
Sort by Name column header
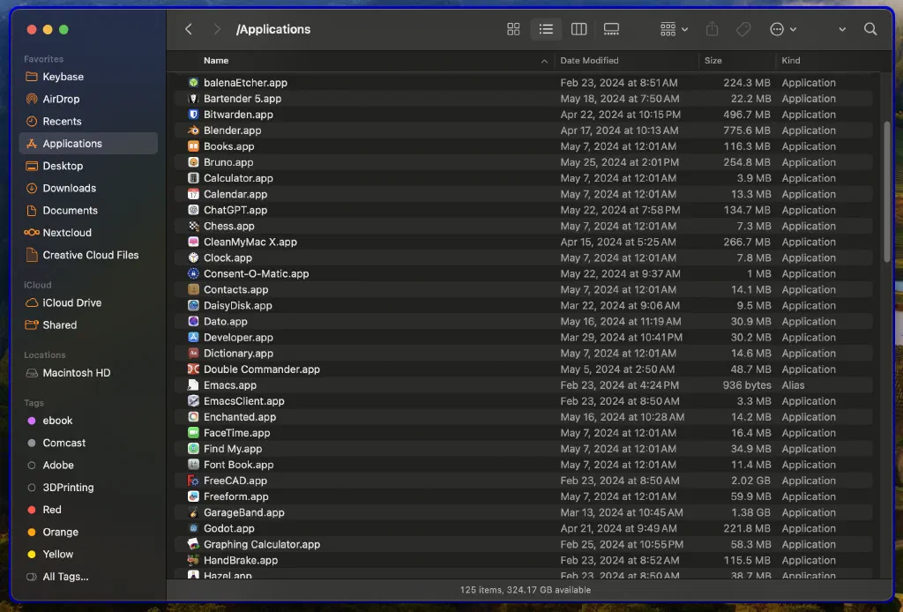(x=216, y=61)
